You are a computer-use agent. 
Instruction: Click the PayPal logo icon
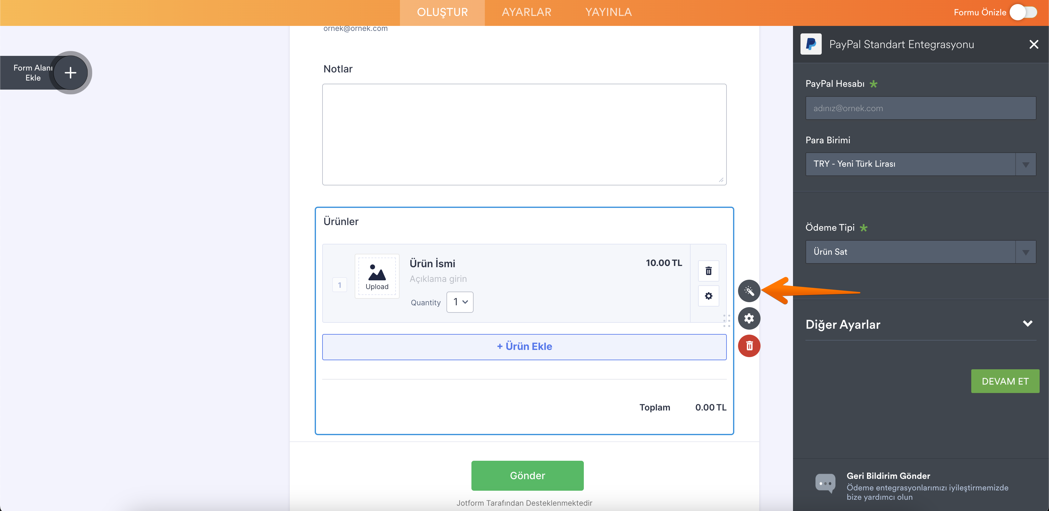point(810,44)
